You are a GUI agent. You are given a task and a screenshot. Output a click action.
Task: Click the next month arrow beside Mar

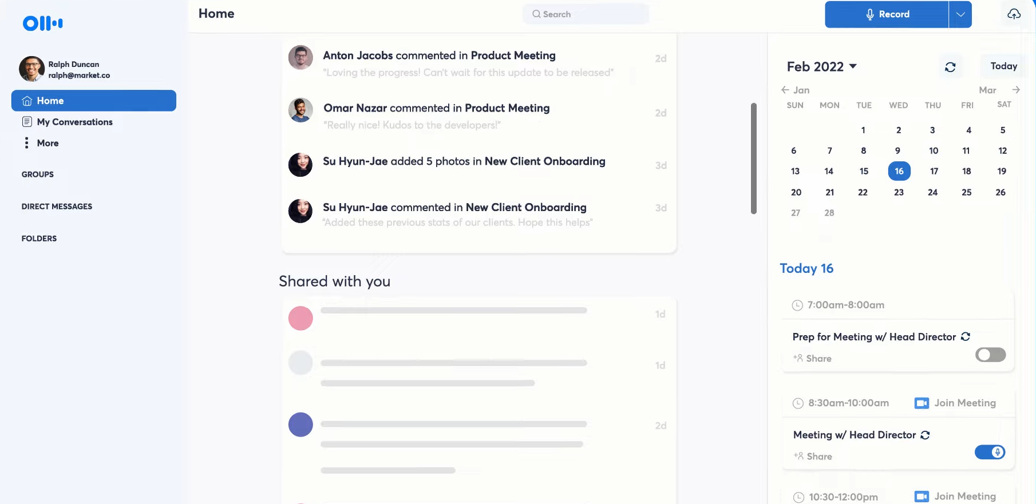(x=1016, y=90)
